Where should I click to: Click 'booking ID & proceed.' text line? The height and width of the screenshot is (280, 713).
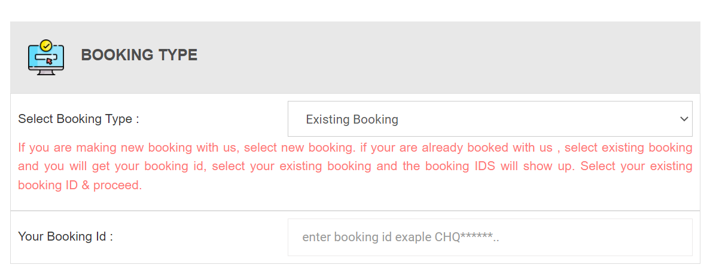pos(80,185)
